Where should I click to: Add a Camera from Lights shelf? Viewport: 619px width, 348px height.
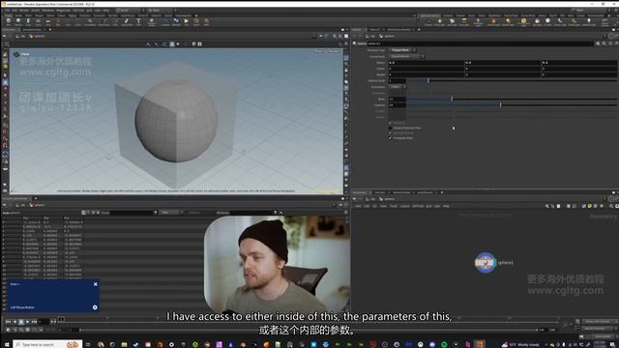pos(428,22)
